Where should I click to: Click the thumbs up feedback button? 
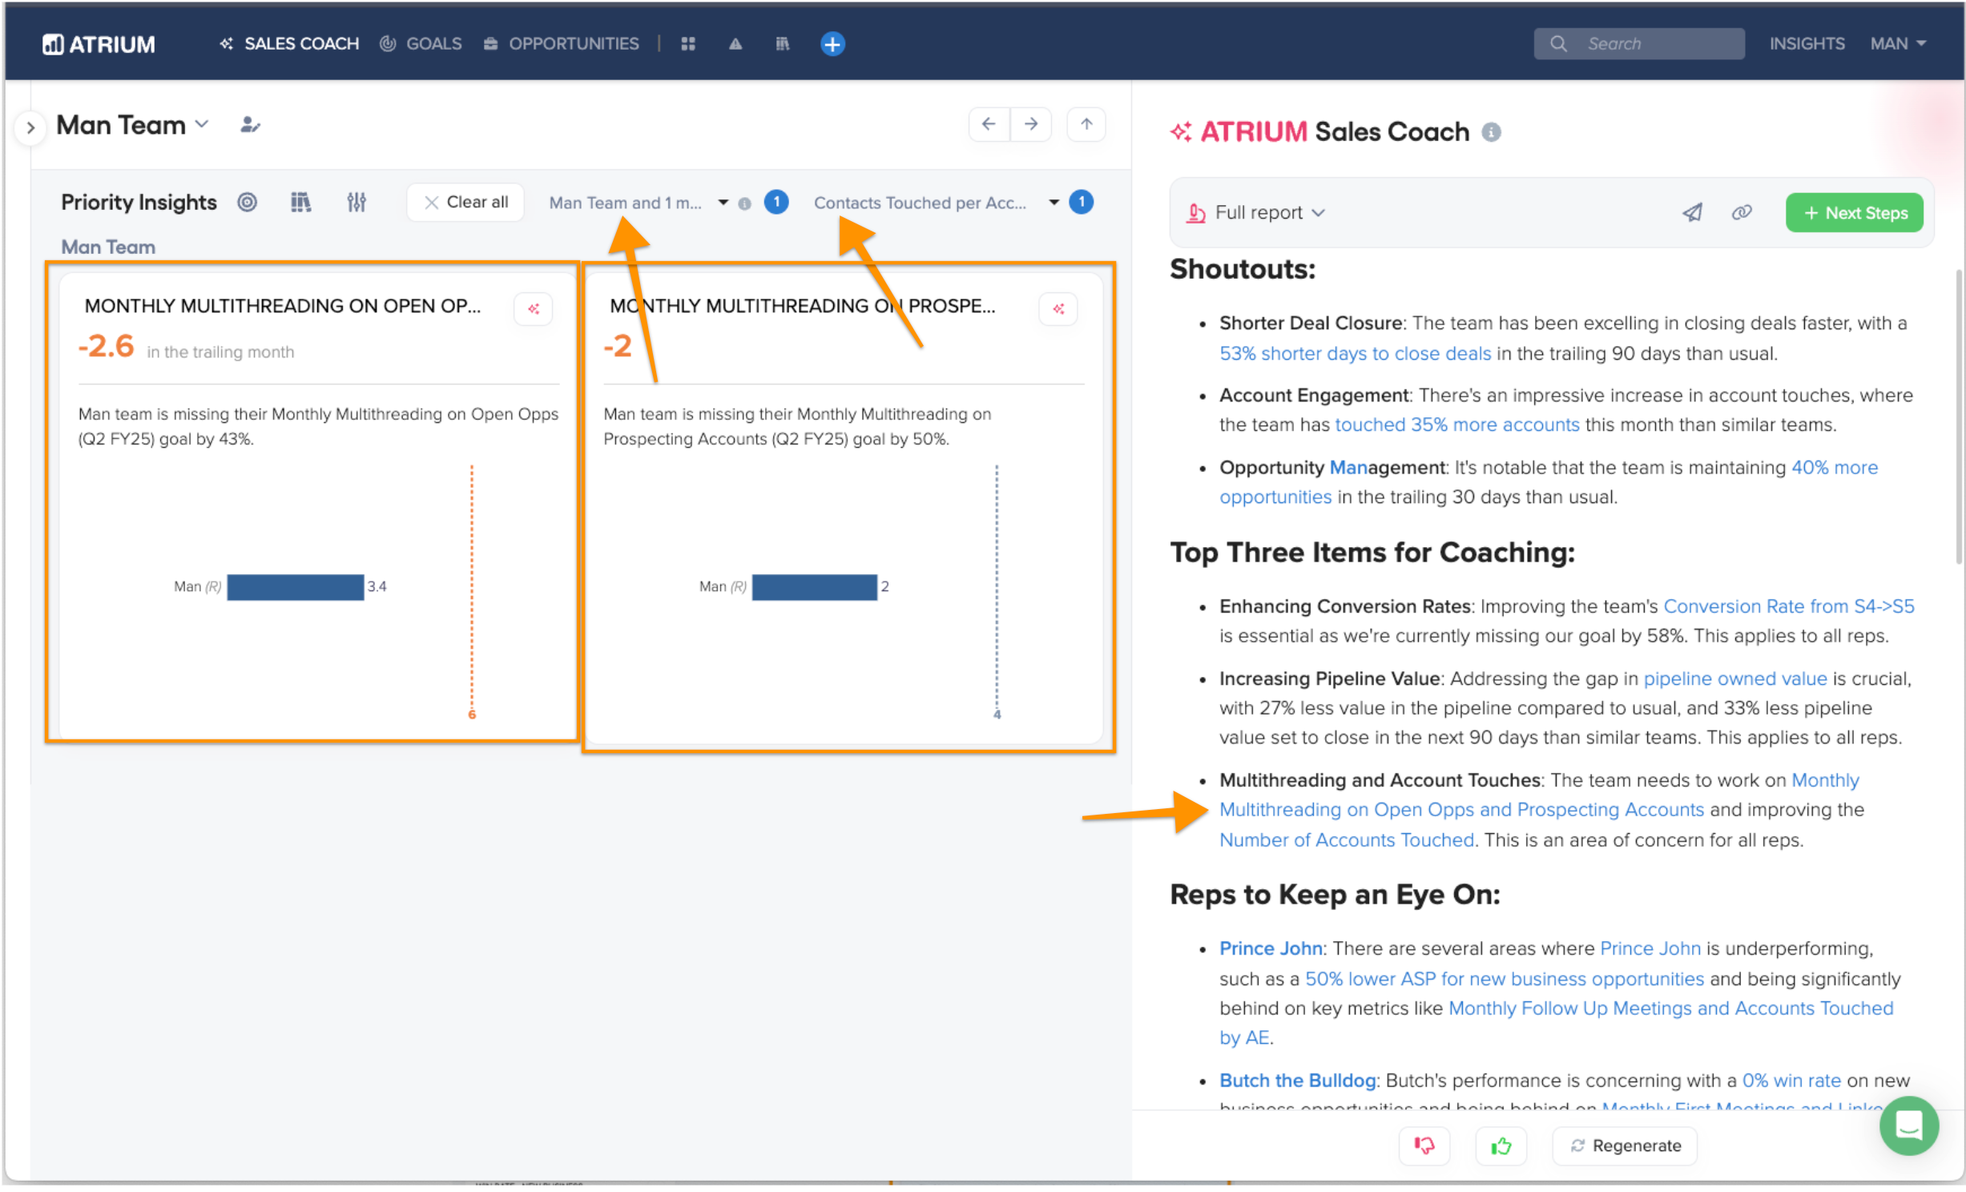point(1501,1145)
